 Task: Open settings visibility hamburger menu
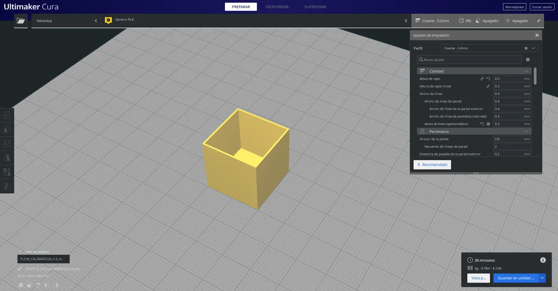click(x=527, y=60)
